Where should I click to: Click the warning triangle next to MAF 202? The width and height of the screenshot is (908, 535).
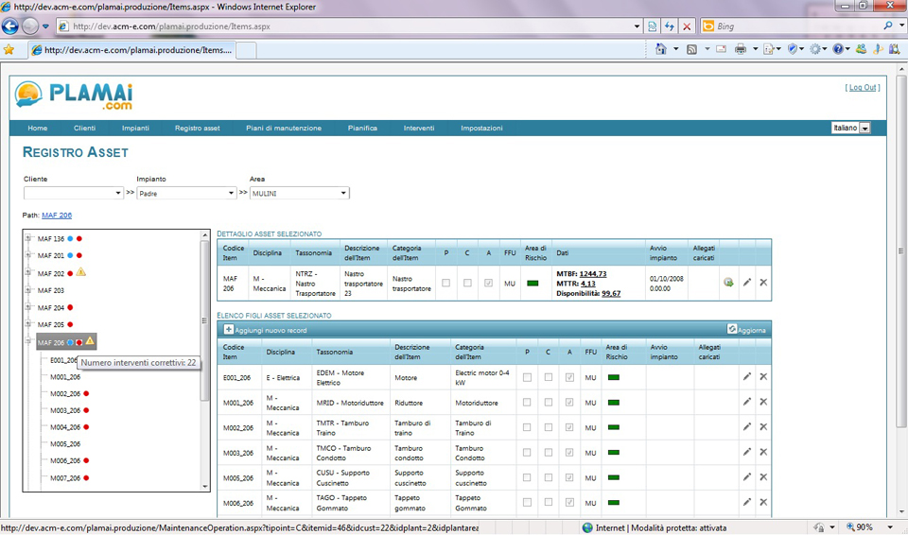pyautogui.click(x=81, y=272)
